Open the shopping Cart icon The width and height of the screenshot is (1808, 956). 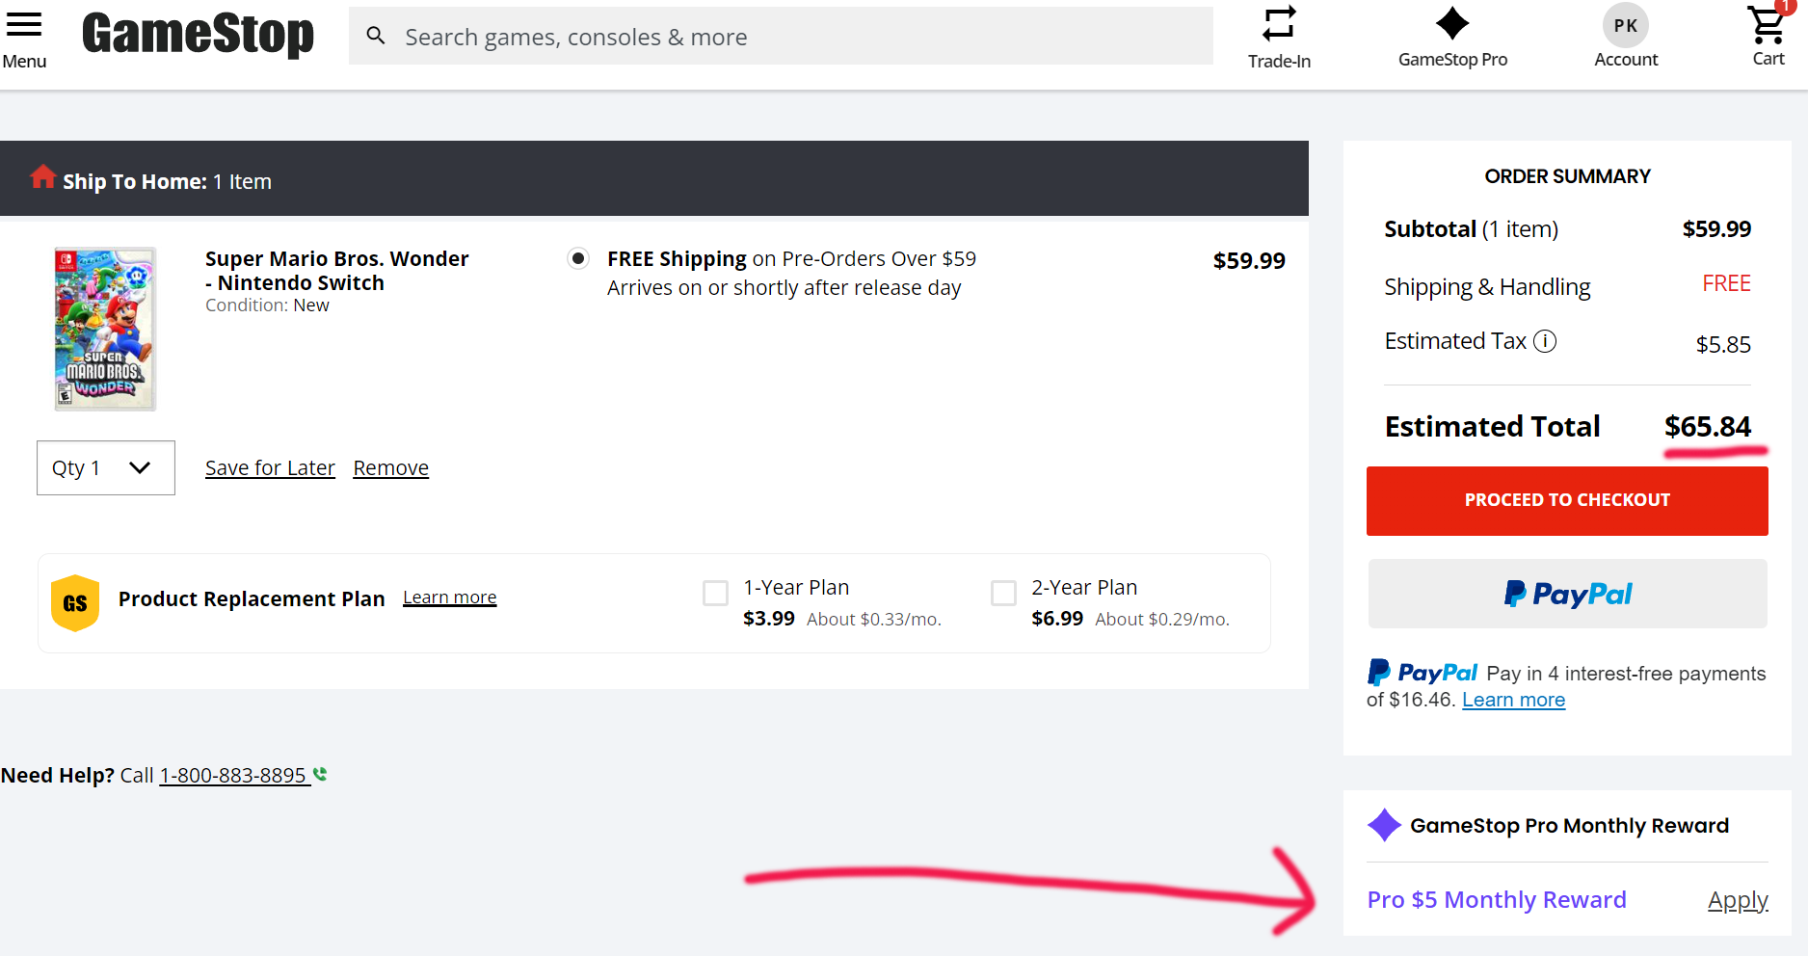pos(1768,24)
